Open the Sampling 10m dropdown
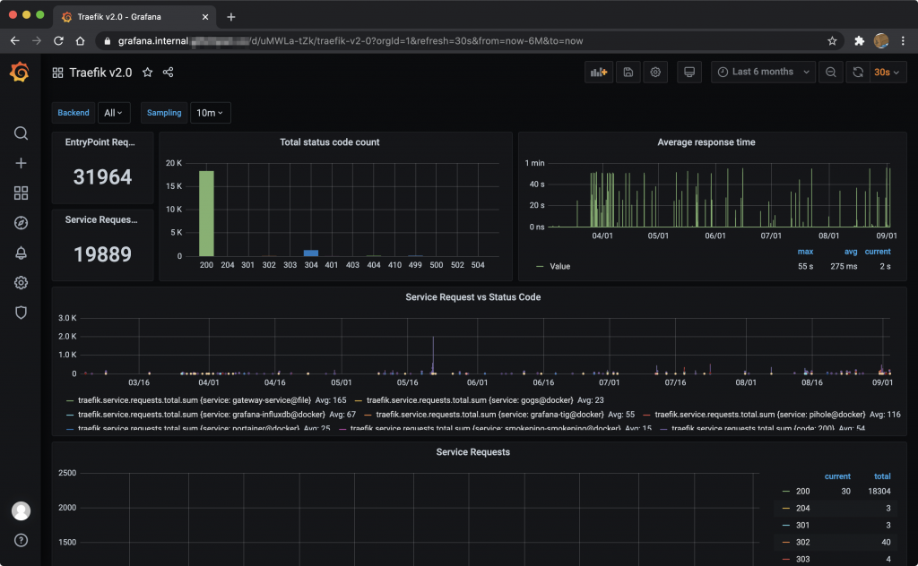918x566 pixels. pyautogui.click(x=210, y=113)
